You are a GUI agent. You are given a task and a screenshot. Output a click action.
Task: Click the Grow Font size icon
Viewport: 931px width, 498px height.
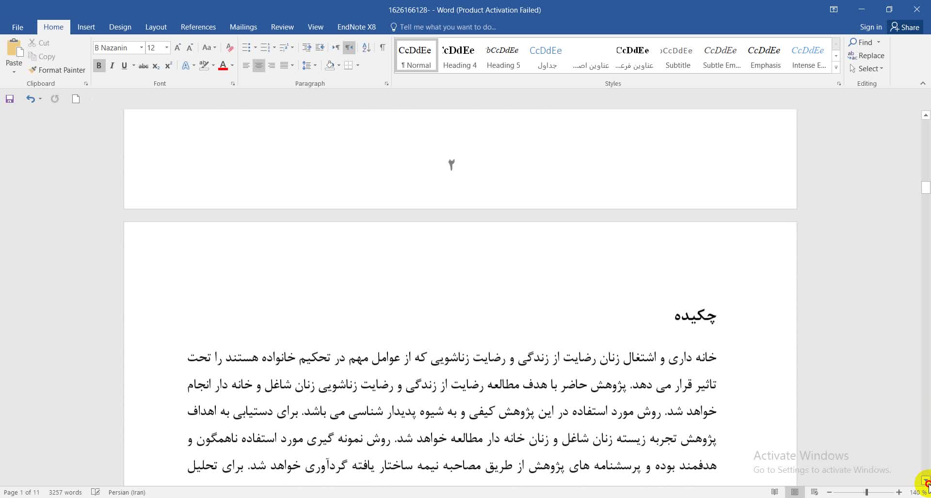click(177, 47)
